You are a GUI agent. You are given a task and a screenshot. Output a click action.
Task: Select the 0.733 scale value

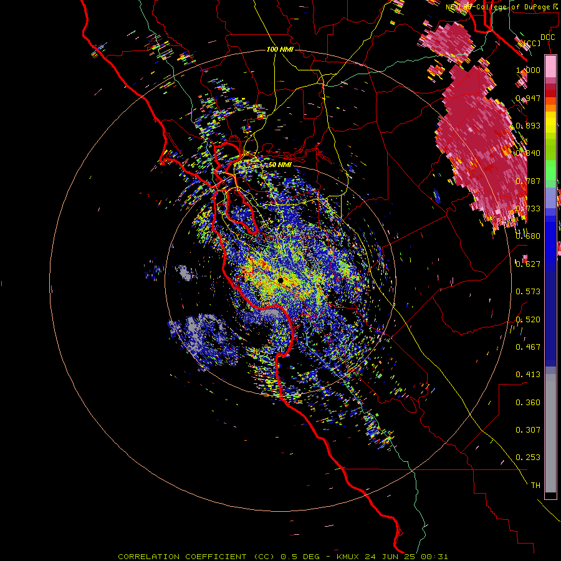pos(528,209)
